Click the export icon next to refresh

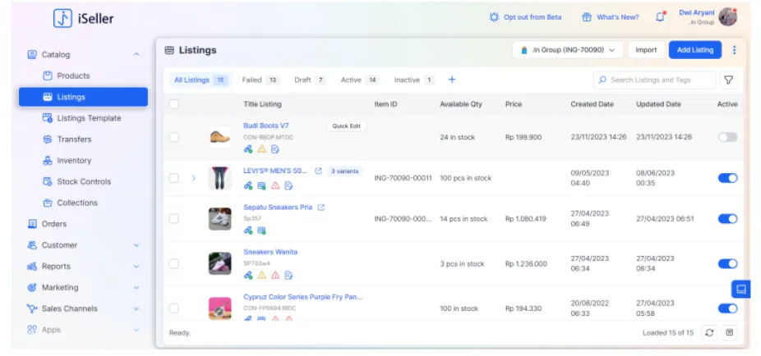point(730,332)
